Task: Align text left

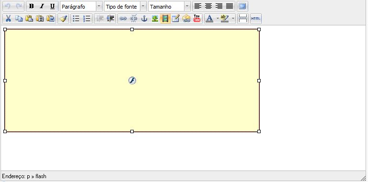Action: [198, 6]
